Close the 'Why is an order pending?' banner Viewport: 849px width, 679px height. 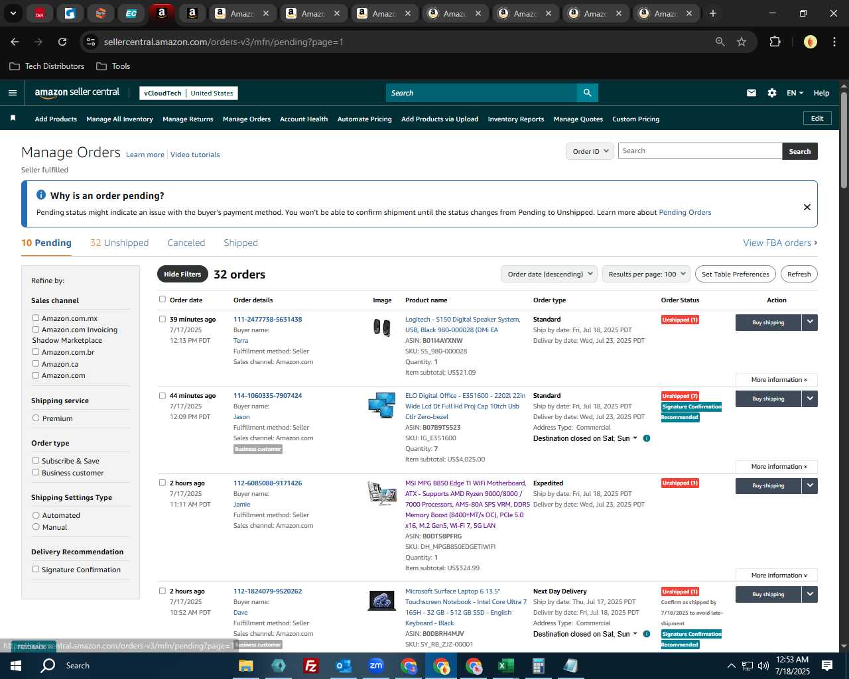tap(807, 207)
